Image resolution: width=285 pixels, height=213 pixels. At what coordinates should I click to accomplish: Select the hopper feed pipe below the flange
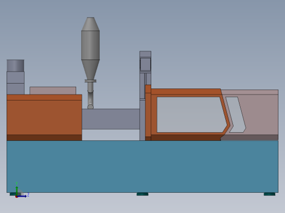[x=90, y=96]
